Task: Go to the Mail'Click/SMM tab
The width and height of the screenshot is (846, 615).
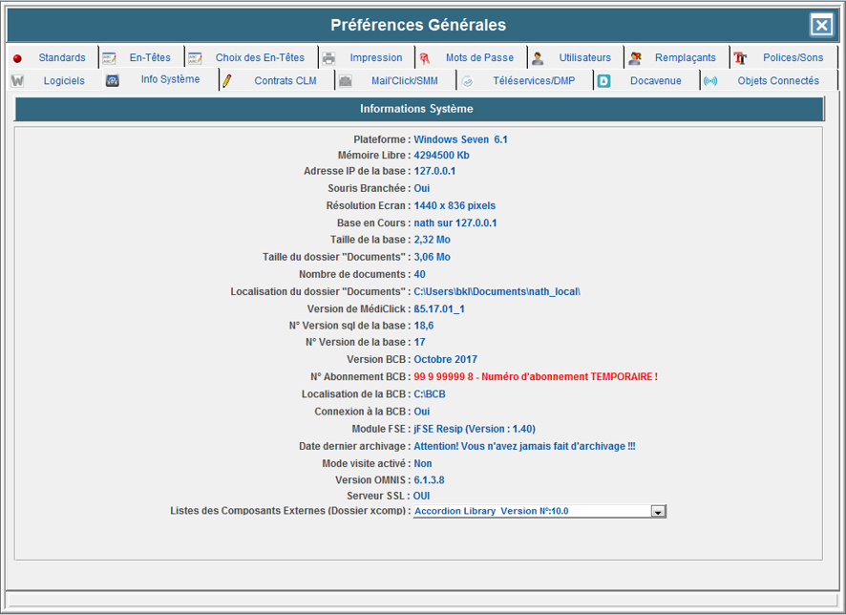Action: point(404,81)
